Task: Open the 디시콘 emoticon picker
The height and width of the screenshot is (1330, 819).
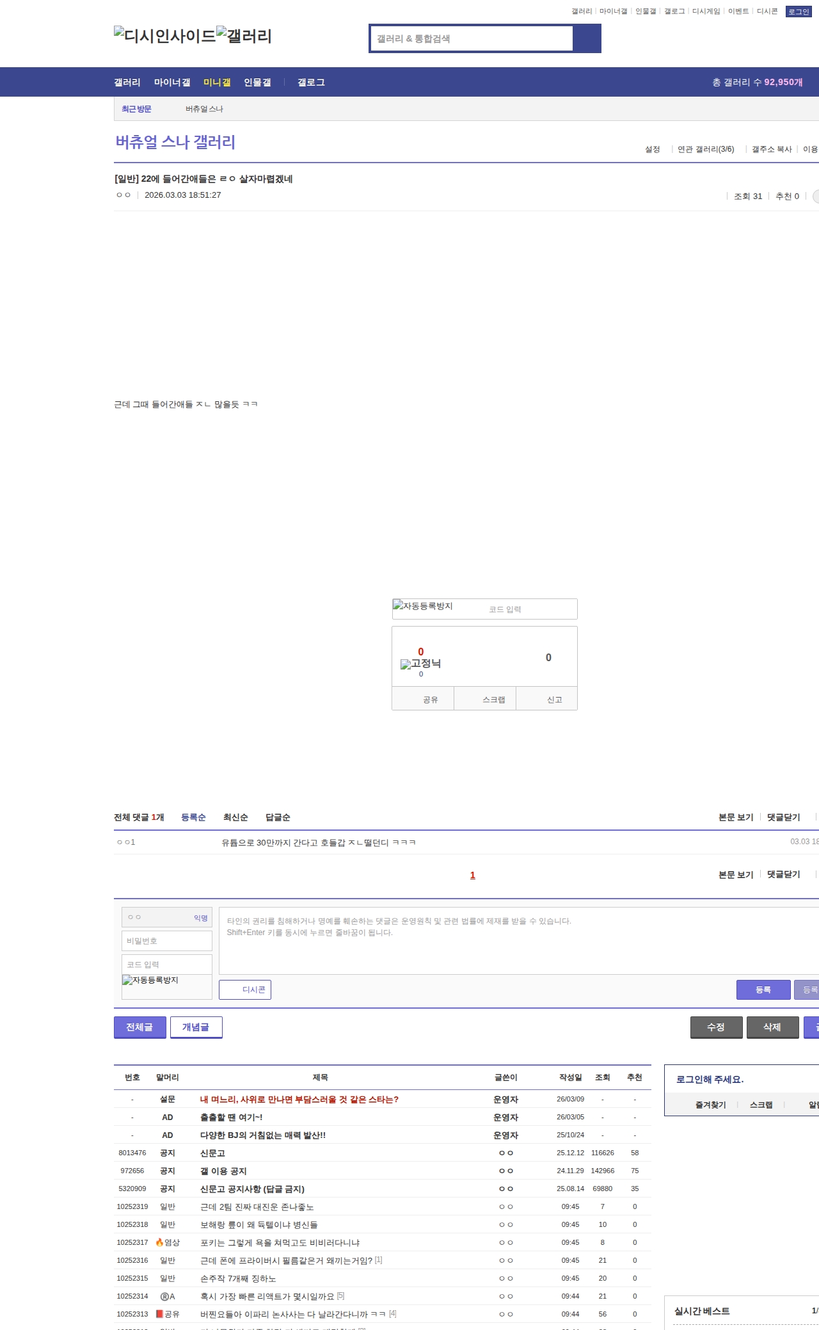Action: click(x=245, y=989)
